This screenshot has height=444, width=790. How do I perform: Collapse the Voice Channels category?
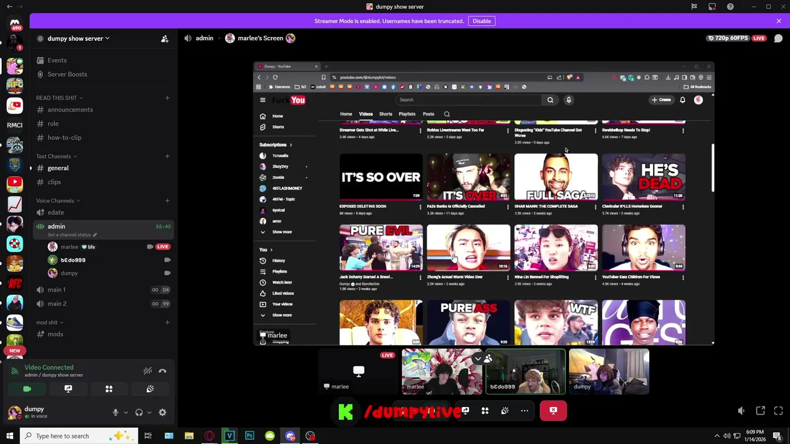pyautogui.click(x=57, y=200)
